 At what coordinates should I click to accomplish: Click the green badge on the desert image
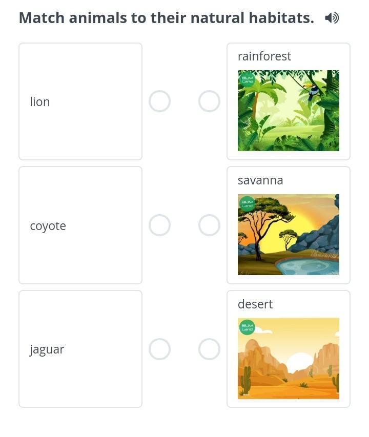[247, 327]
